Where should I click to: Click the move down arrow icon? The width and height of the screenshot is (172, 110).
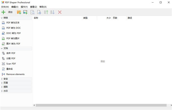[x=52, y=12]
